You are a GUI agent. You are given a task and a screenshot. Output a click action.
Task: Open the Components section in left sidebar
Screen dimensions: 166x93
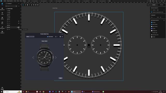(x=2, y=9)
